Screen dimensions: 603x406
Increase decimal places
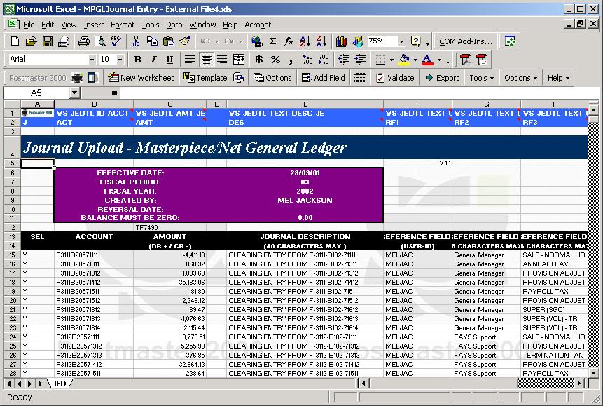click(x=307, y=60)
